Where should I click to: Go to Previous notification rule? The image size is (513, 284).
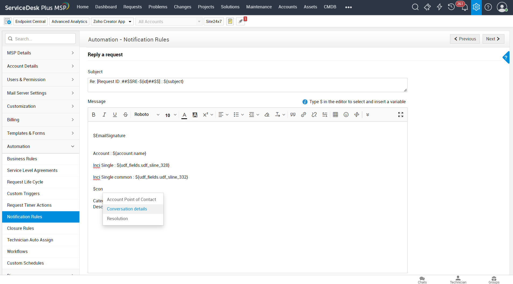[465, 39]
